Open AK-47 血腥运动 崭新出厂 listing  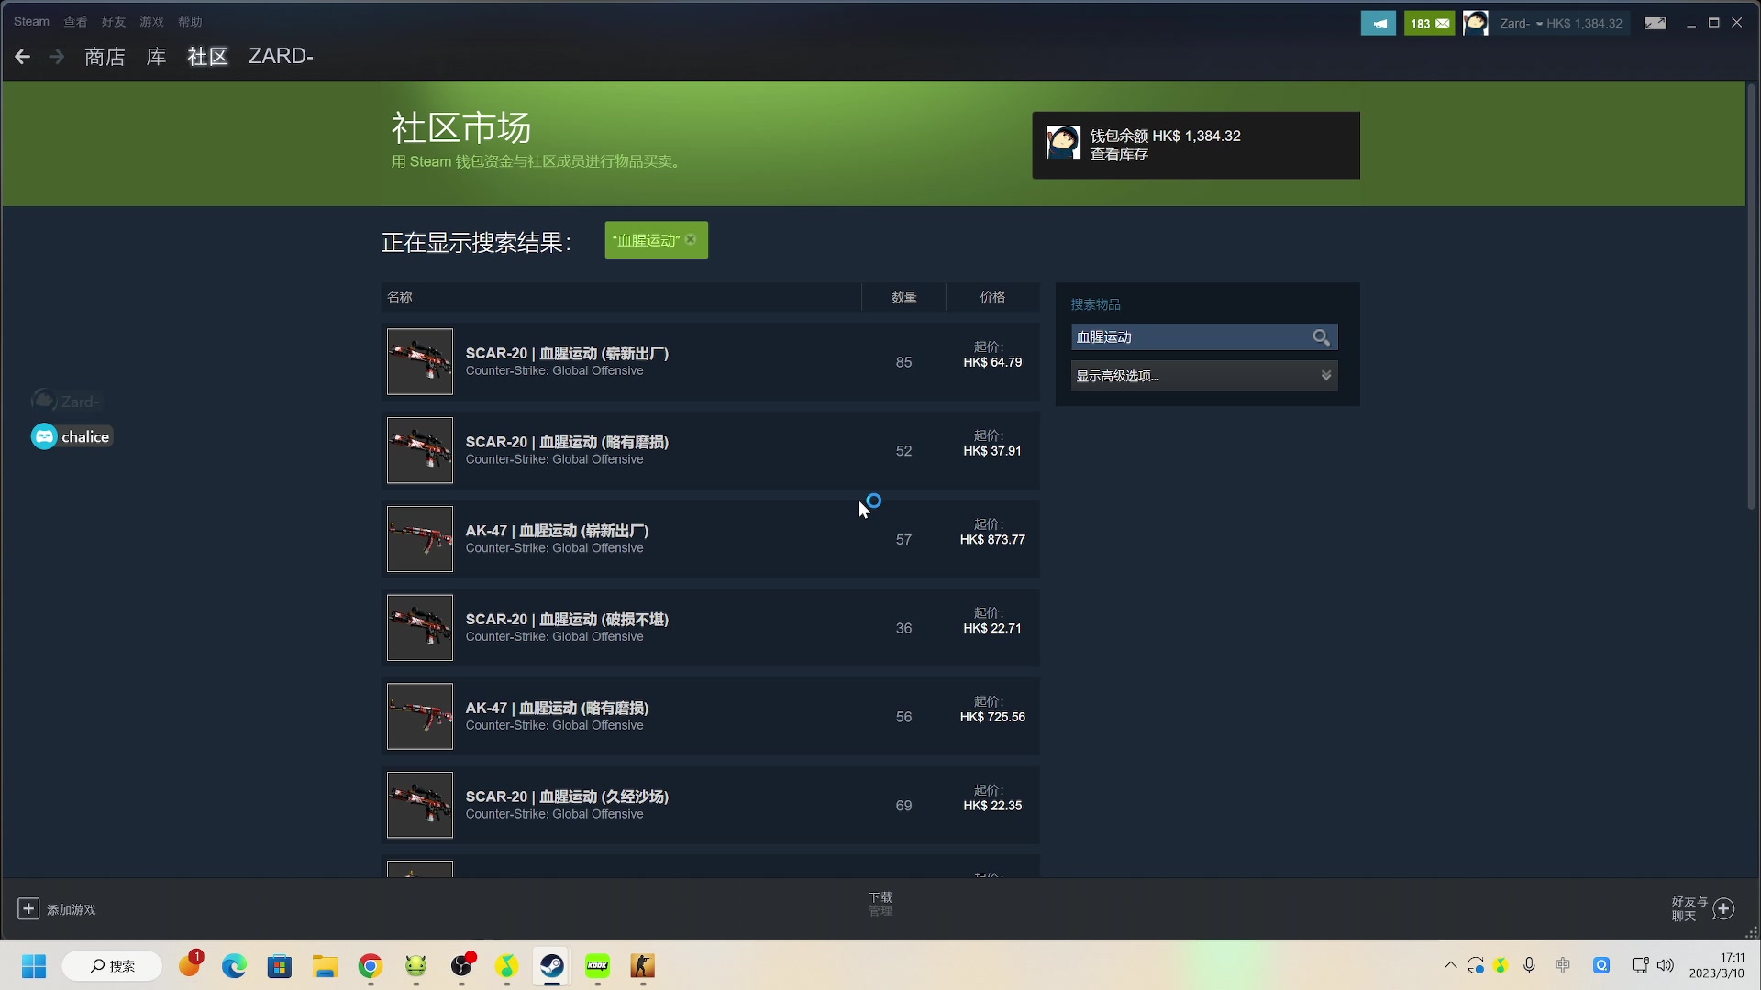557,531
